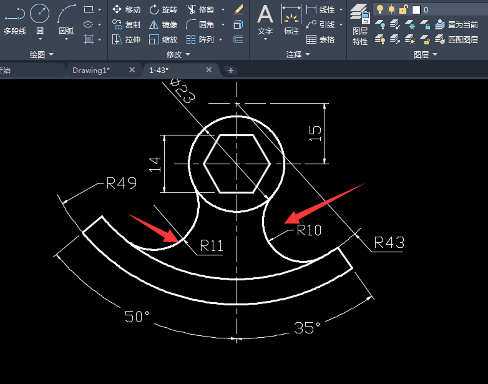Expand the Arc (圆弧) options arrow
Image resolution: width=488 pixels, height=384 pixels.
point(66,39)
